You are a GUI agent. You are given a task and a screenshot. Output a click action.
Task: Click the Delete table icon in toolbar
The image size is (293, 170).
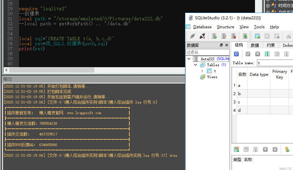(277, 36)
